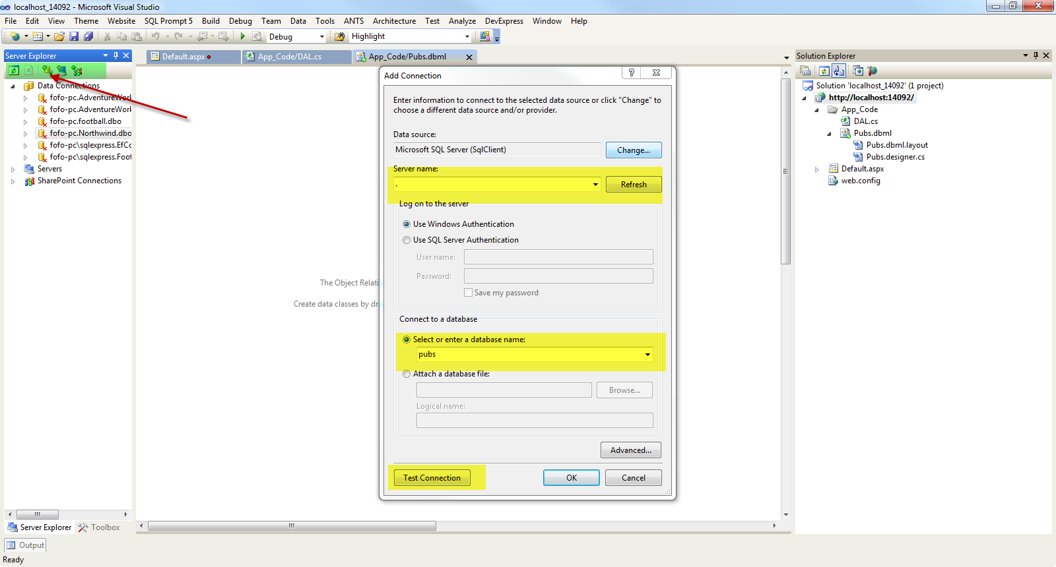Click the ASP.NET Configuration icon
Image resolution: width=1056 pixels, height=567 pixels.
click(873, 71)
